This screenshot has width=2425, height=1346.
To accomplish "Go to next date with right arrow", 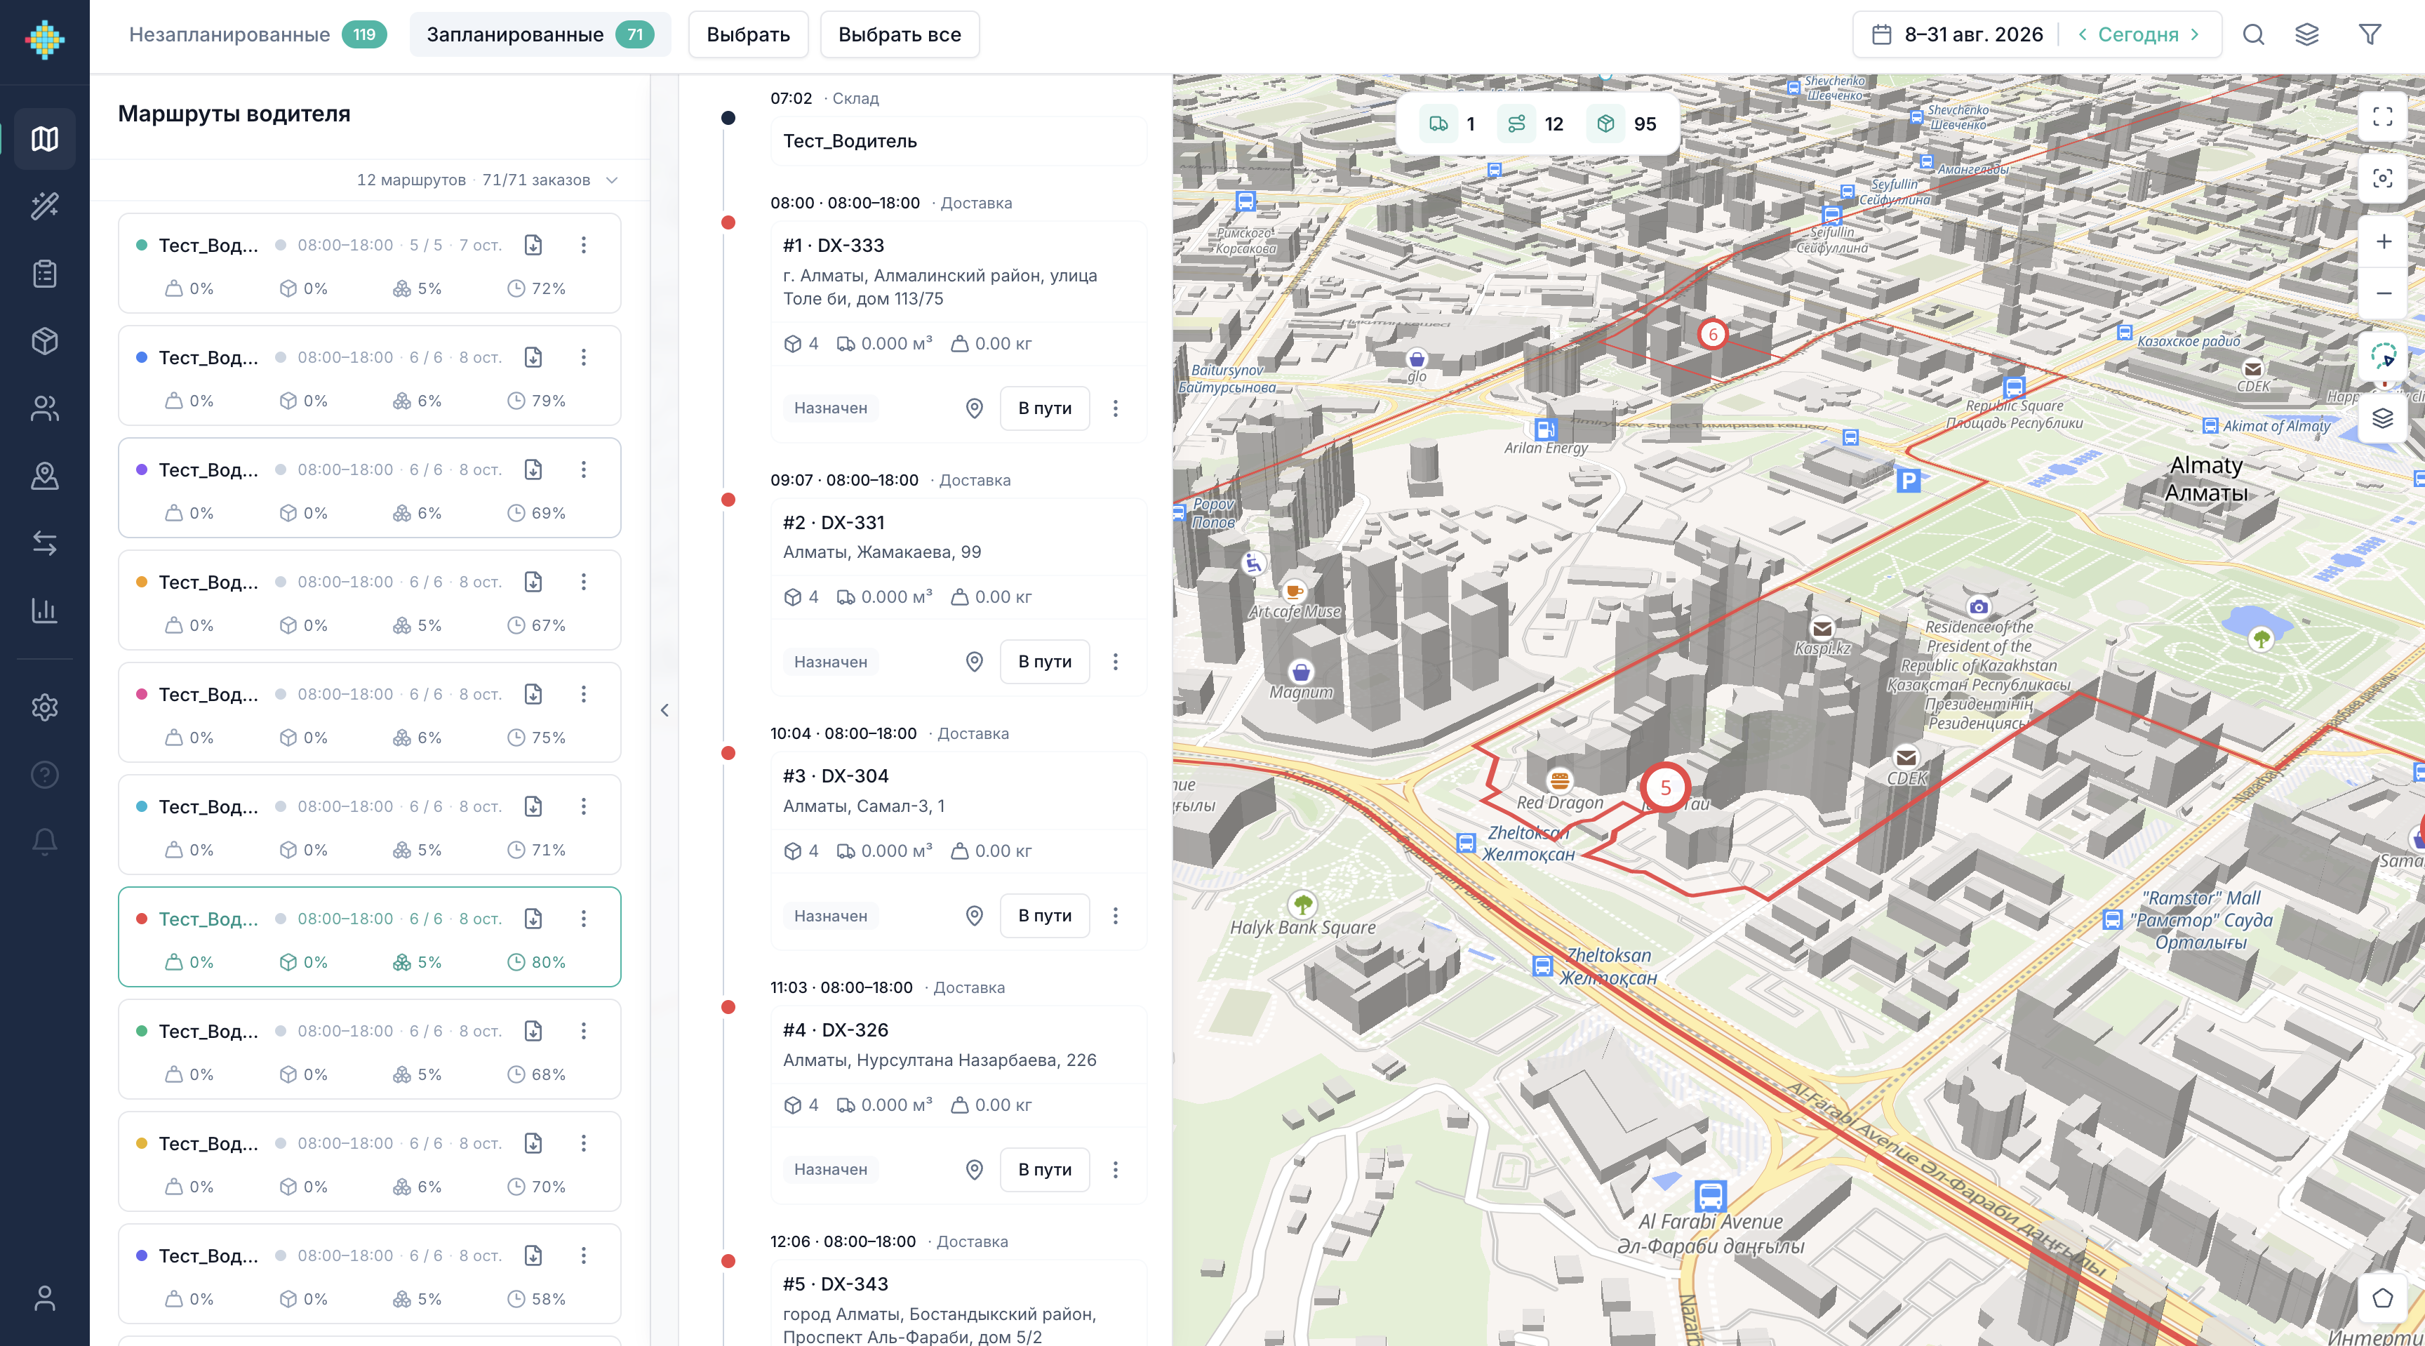I will tap(2196, 35).
